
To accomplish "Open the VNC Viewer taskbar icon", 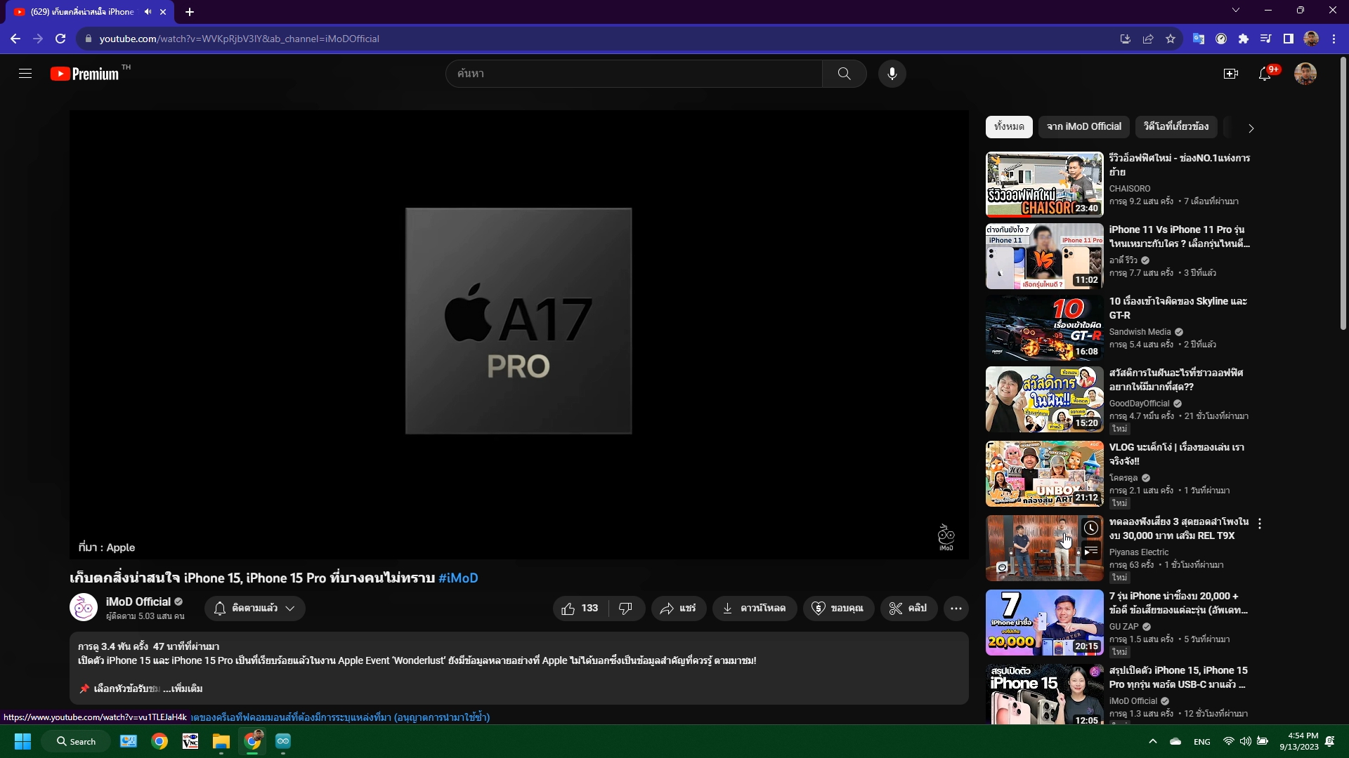I will (190, 741).
